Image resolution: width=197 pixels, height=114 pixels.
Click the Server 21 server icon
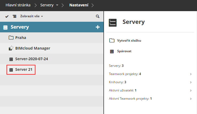point(11,70)
